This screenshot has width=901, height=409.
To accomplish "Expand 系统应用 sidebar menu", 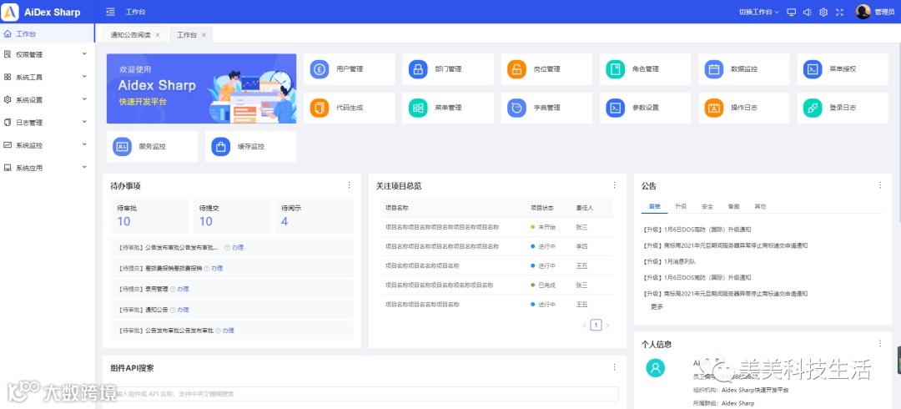I will click(x=47, y=169).
